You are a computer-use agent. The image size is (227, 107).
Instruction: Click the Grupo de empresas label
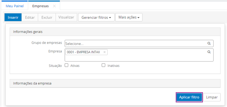coord(47,43)
